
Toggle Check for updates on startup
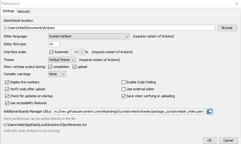(7, 96)
